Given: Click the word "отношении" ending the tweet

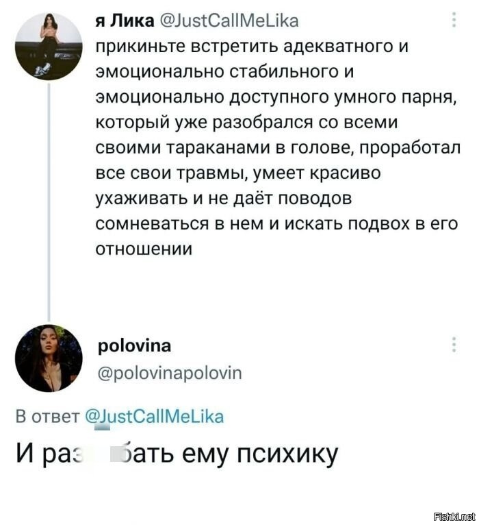Looking at the screenshot, I should click(143, 249).
